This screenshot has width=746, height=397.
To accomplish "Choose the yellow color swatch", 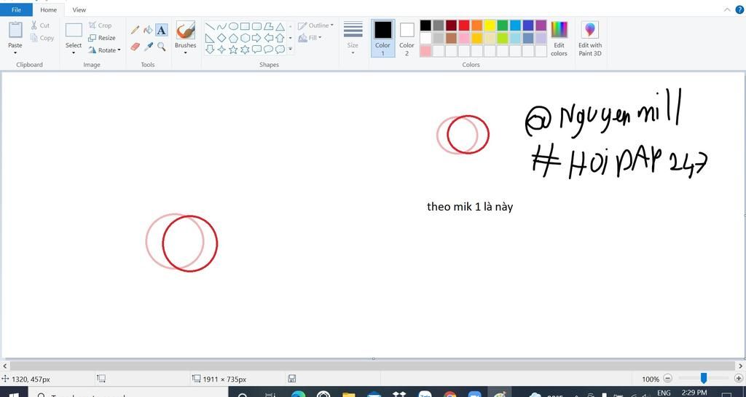I will [490, 25].
